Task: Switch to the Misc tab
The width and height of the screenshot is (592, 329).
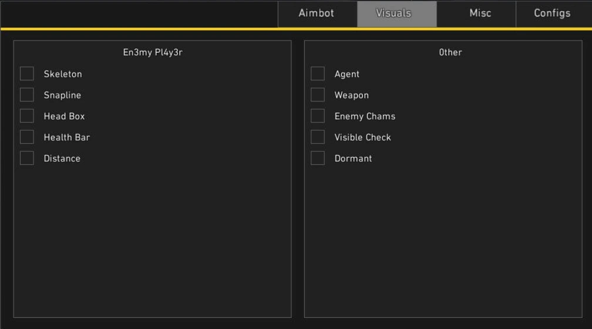Action: (x=476, y=13)
